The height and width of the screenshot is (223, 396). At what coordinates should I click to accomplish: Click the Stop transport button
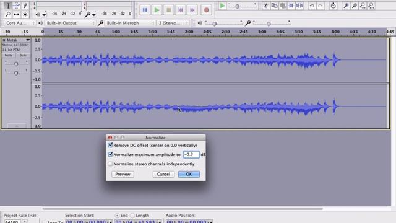[169, 10]
